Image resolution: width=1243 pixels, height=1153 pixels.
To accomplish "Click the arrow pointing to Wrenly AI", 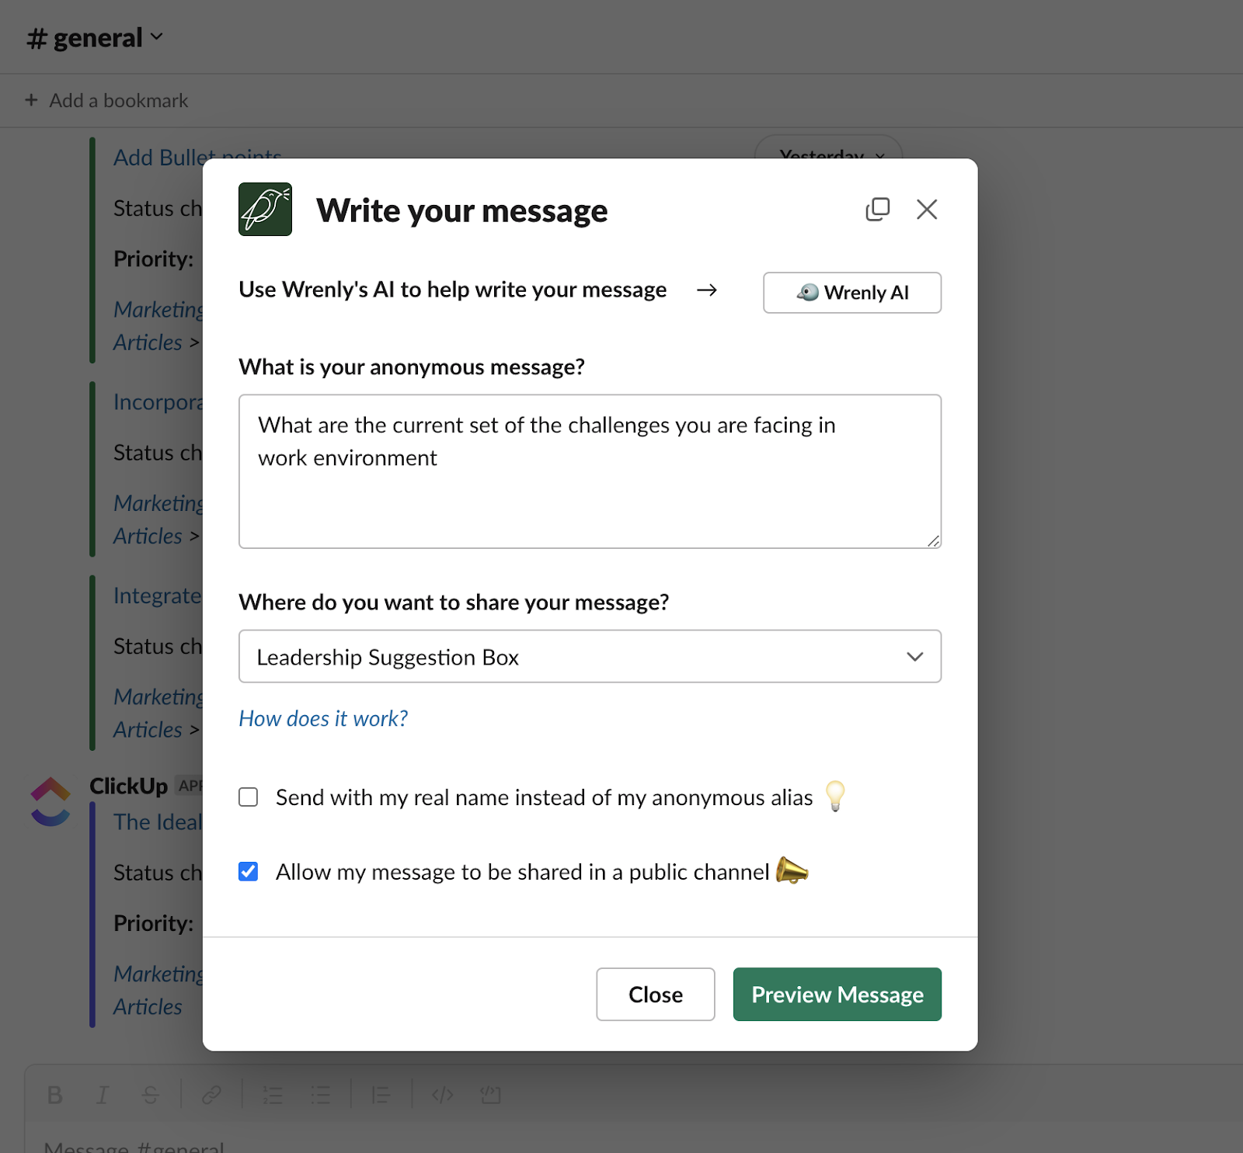I will point(707,290).
